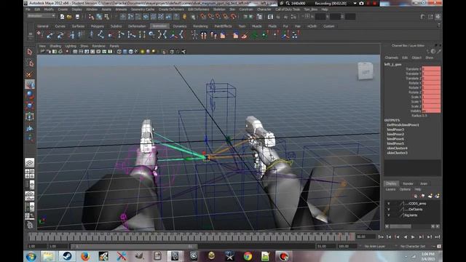The width and height of the screenshot is (466, 262).
Task: Open the layer editor Options menu
Action: coord(405,189)
